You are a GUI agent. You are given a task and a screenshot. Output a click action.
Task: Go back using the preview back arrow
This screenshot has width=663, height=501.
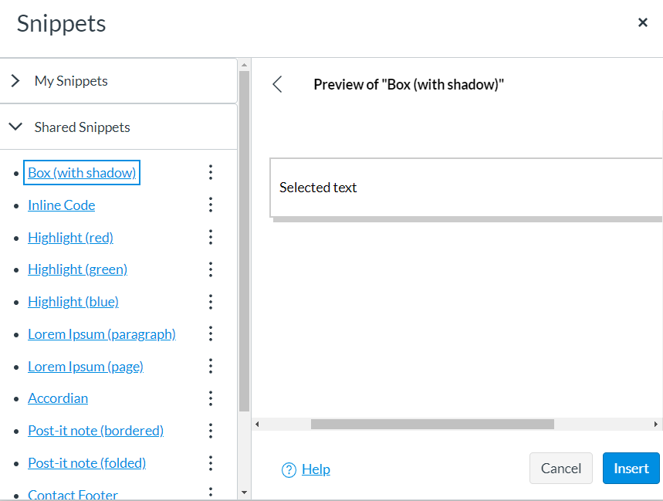click(277, 84)
